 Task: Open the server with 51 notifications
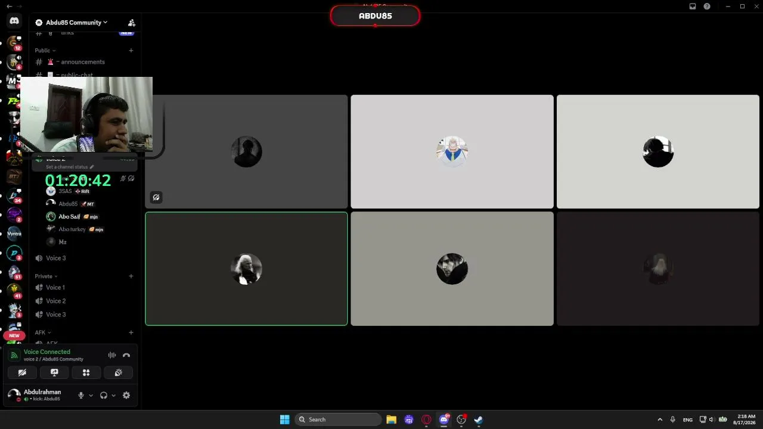(14, 272)
